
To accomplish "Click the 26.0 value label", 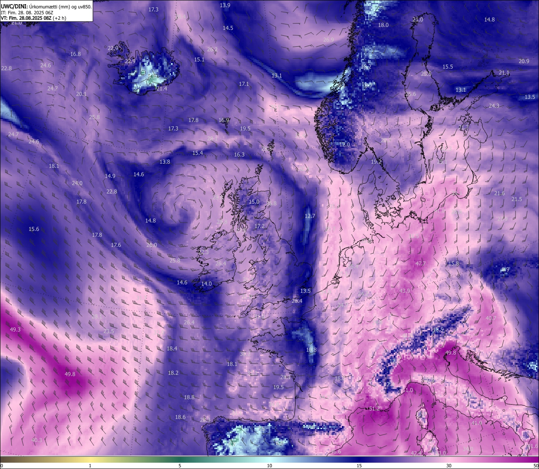I will [x=152, y=245].
